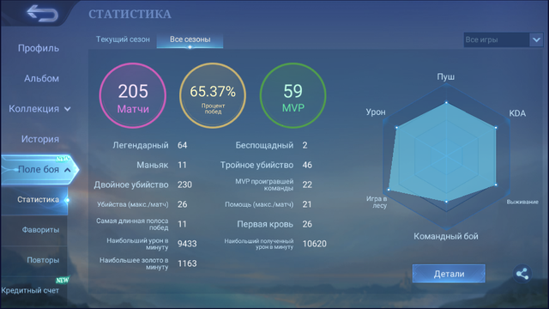549x309 pixels.
Task: Click the Игра в лесу radar label
Action: coord(377,203)
